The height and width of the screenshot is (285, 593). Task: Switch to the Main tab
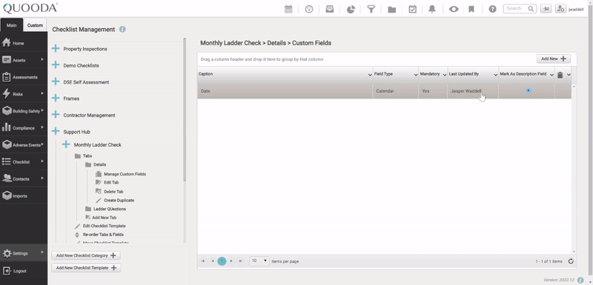(x=12, y=25)
